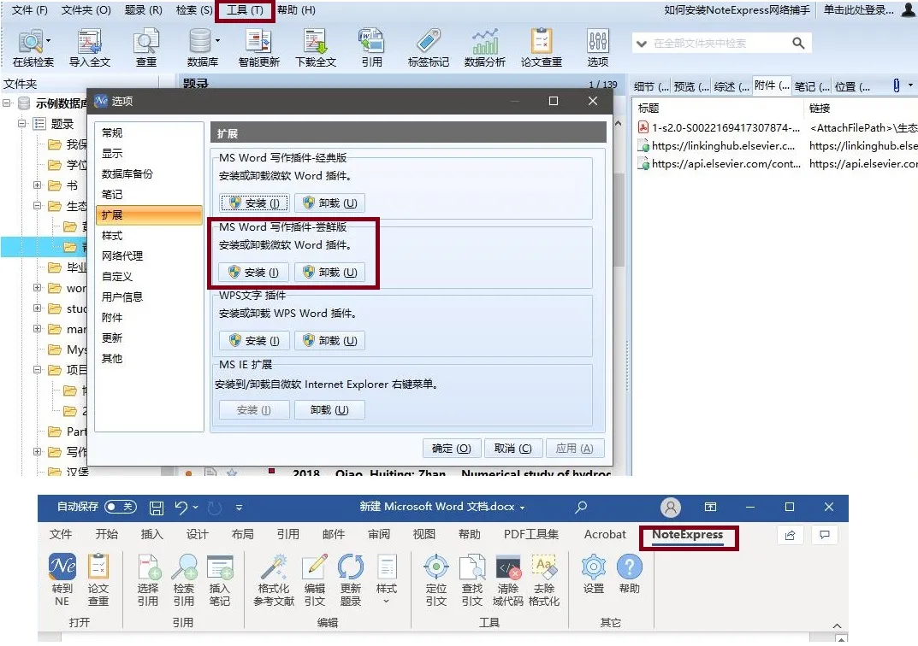Open the 检索 (S) menu
The width and height of the screenshot is (918, 646).
194,10
